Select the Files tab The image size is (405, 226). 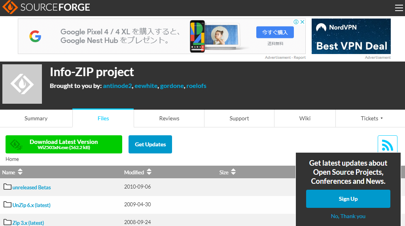click(103, 118)
